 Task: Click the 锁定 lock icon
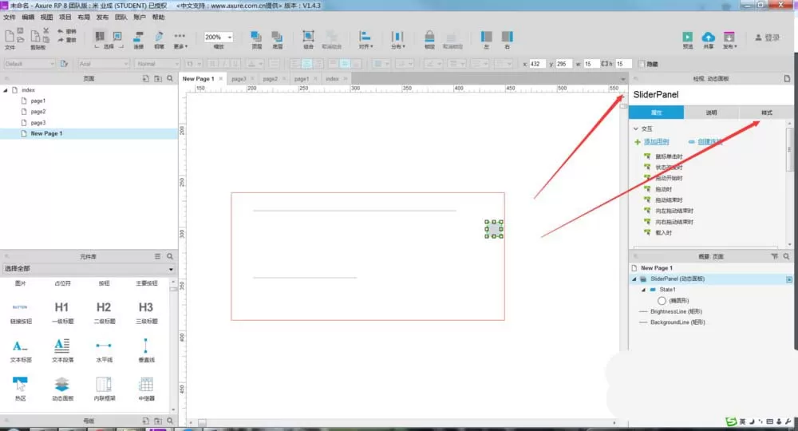point(429,36)
